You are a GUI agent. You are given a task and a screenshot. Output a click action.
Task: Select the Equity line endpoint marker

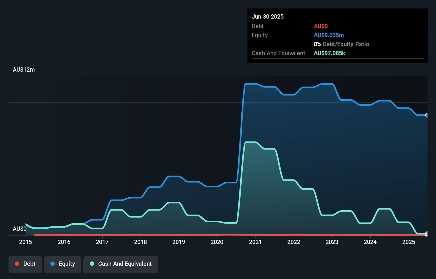click(426, 115)
